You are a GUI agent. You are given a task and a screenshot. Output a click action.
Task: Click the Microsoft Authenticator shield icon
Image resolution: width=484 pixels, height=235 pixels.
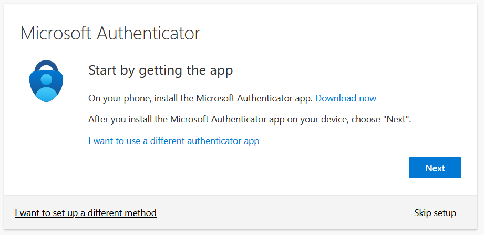45,84
